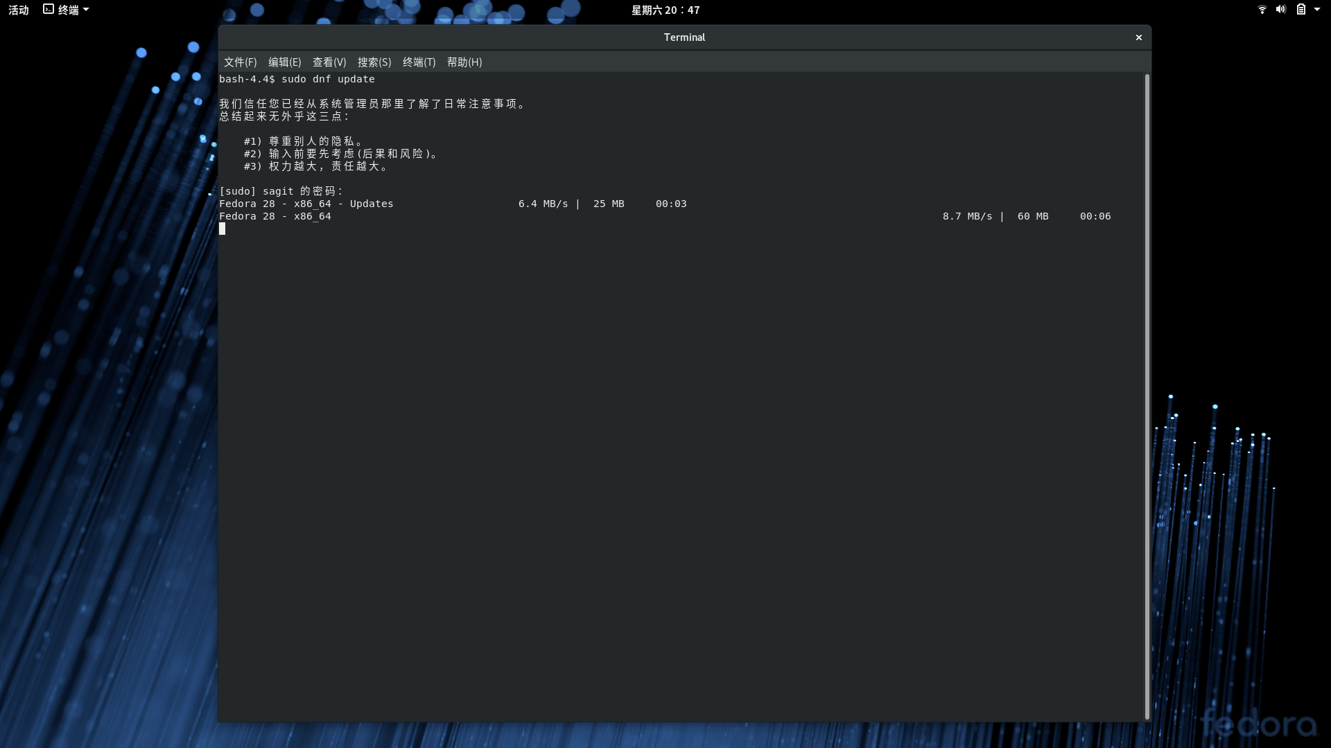
Task: Open the 帮助(H) menu
Action: pos(464,62)
